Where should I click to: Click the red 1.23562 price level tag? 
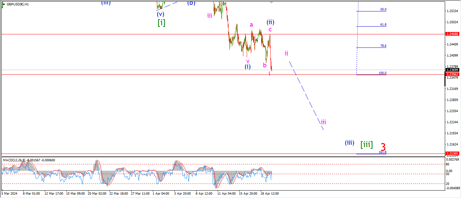452,74
